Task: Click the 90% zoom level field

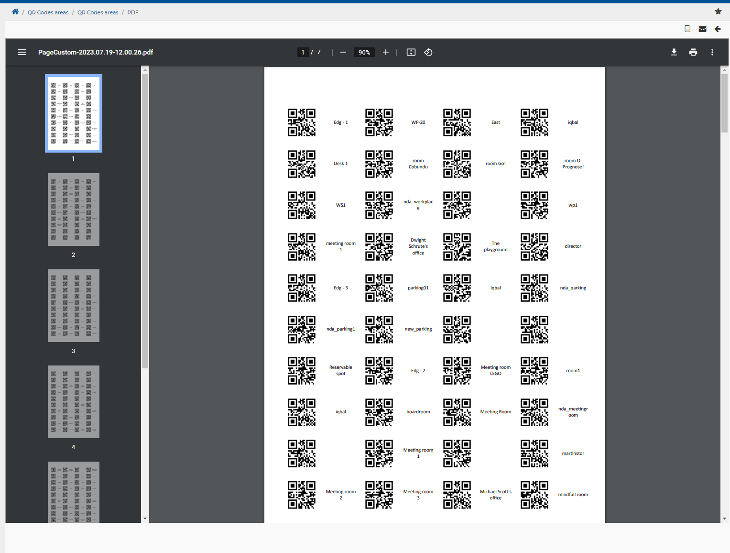Action: pos(364,52)
